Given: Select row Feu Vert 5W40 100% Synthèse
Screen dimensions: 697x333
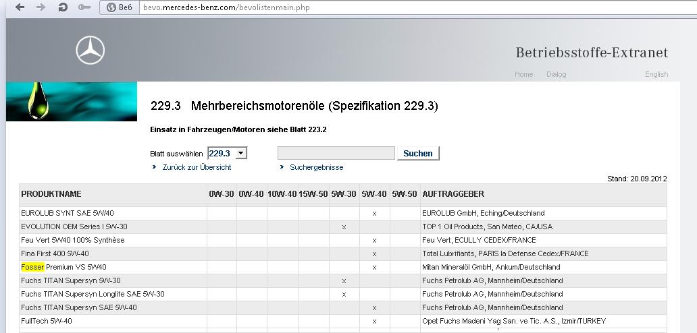Looking at the screenshot, I should pos(342,240).
